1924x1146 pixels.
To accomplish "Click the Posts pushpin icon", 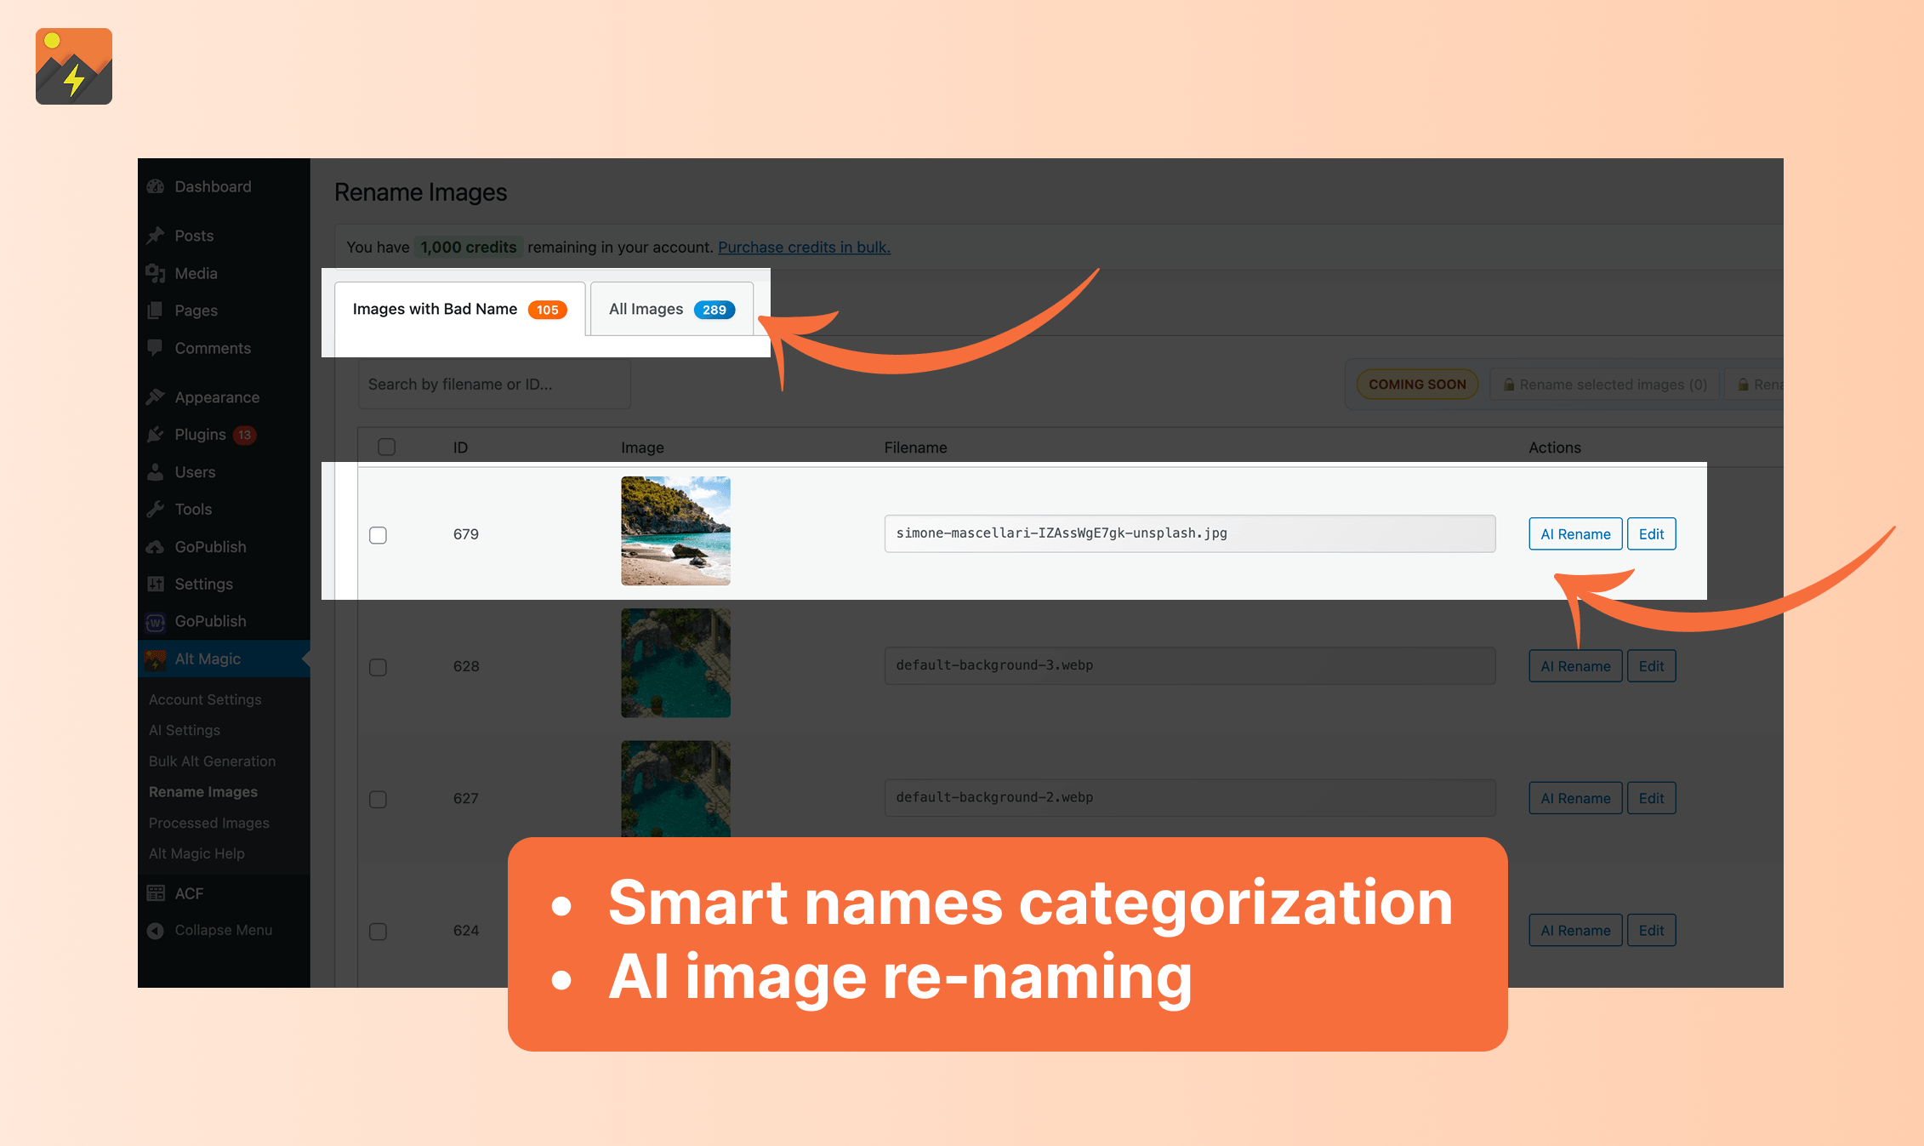I will (156, 236).
